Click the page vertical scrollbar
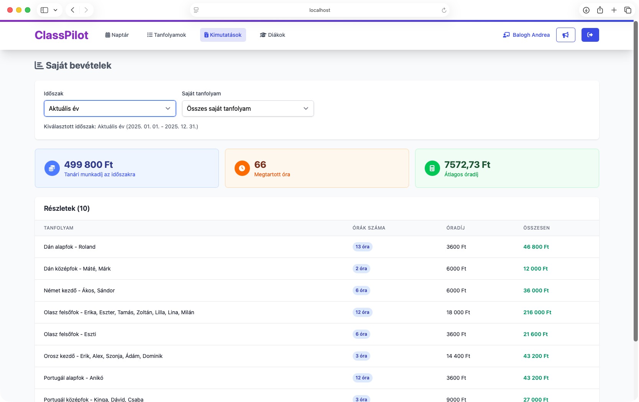 tap(635, 180)
